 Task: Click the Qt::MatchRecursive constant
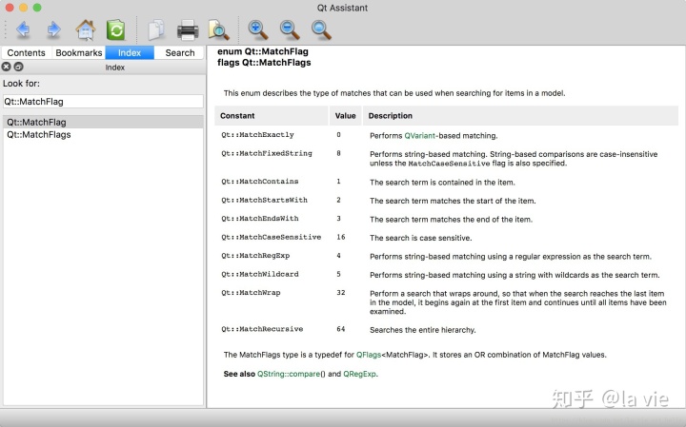click(262, 329)
